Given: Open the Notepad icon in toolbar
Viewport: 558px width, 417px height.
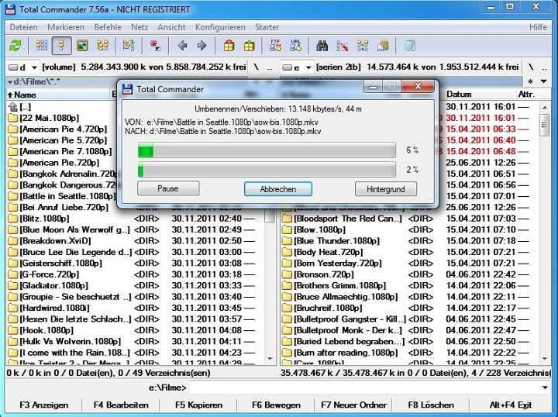Looking at the screenshot, I should 410,46.
